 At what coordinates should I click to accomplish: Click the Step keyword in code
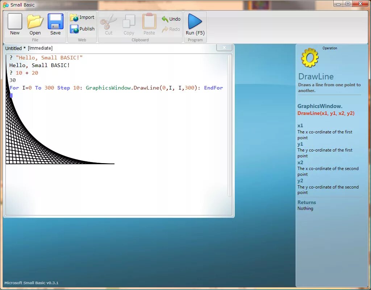pos(64,88)
